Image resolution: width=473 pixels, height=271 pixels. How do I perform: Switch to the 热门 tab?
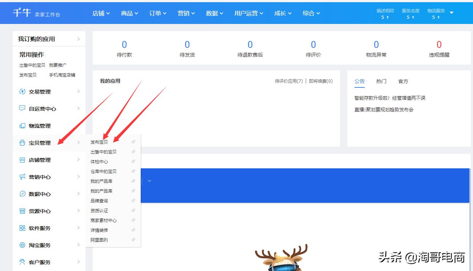click(x=381, y=81)
